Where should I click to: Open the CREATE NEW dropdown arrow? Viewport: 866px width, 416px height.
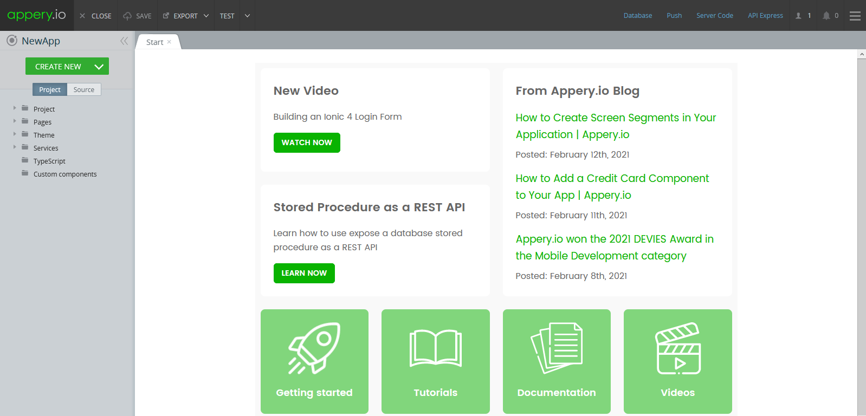(99, 67)
